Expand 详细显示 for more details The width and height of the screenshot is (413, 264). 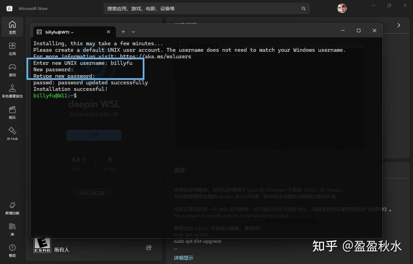[x=183, y=257]
